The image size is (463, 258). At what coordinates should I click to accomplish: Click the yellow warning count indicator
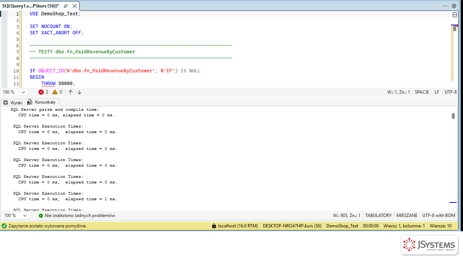57,92
